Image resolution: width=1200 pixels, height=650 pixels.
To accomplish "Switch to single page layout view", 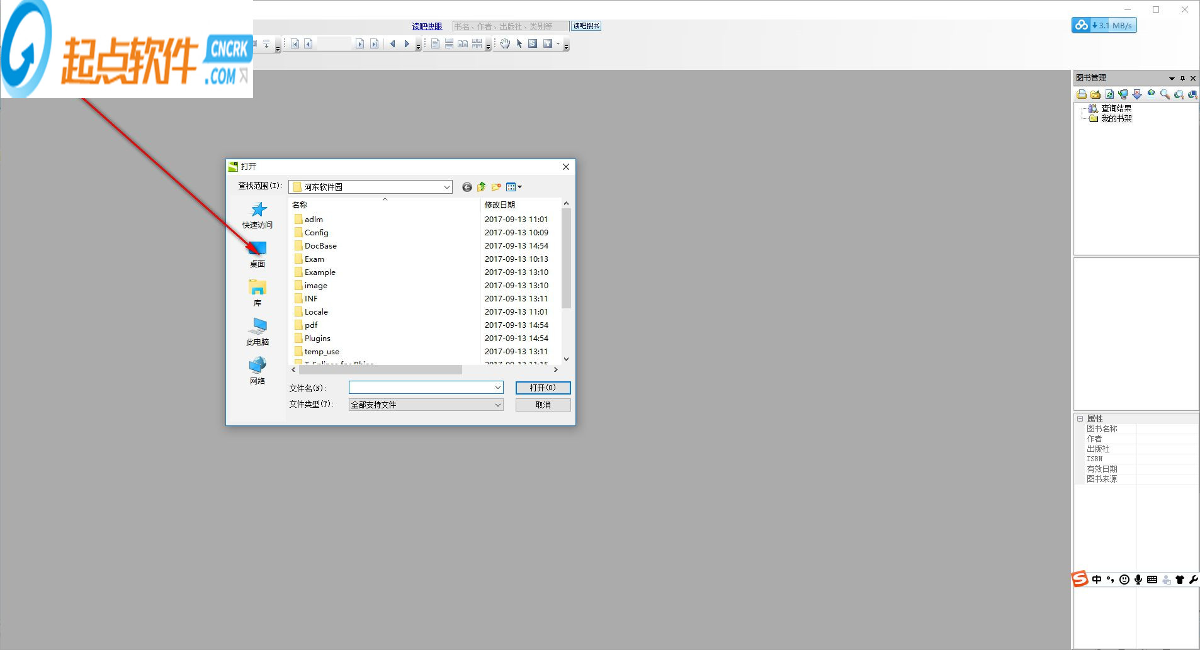I will coord(435,43).
